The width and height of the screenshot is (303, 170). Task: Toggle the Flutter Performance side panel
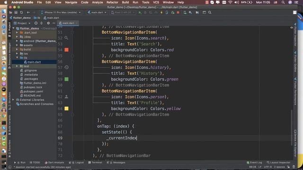[x=295, y=91]
